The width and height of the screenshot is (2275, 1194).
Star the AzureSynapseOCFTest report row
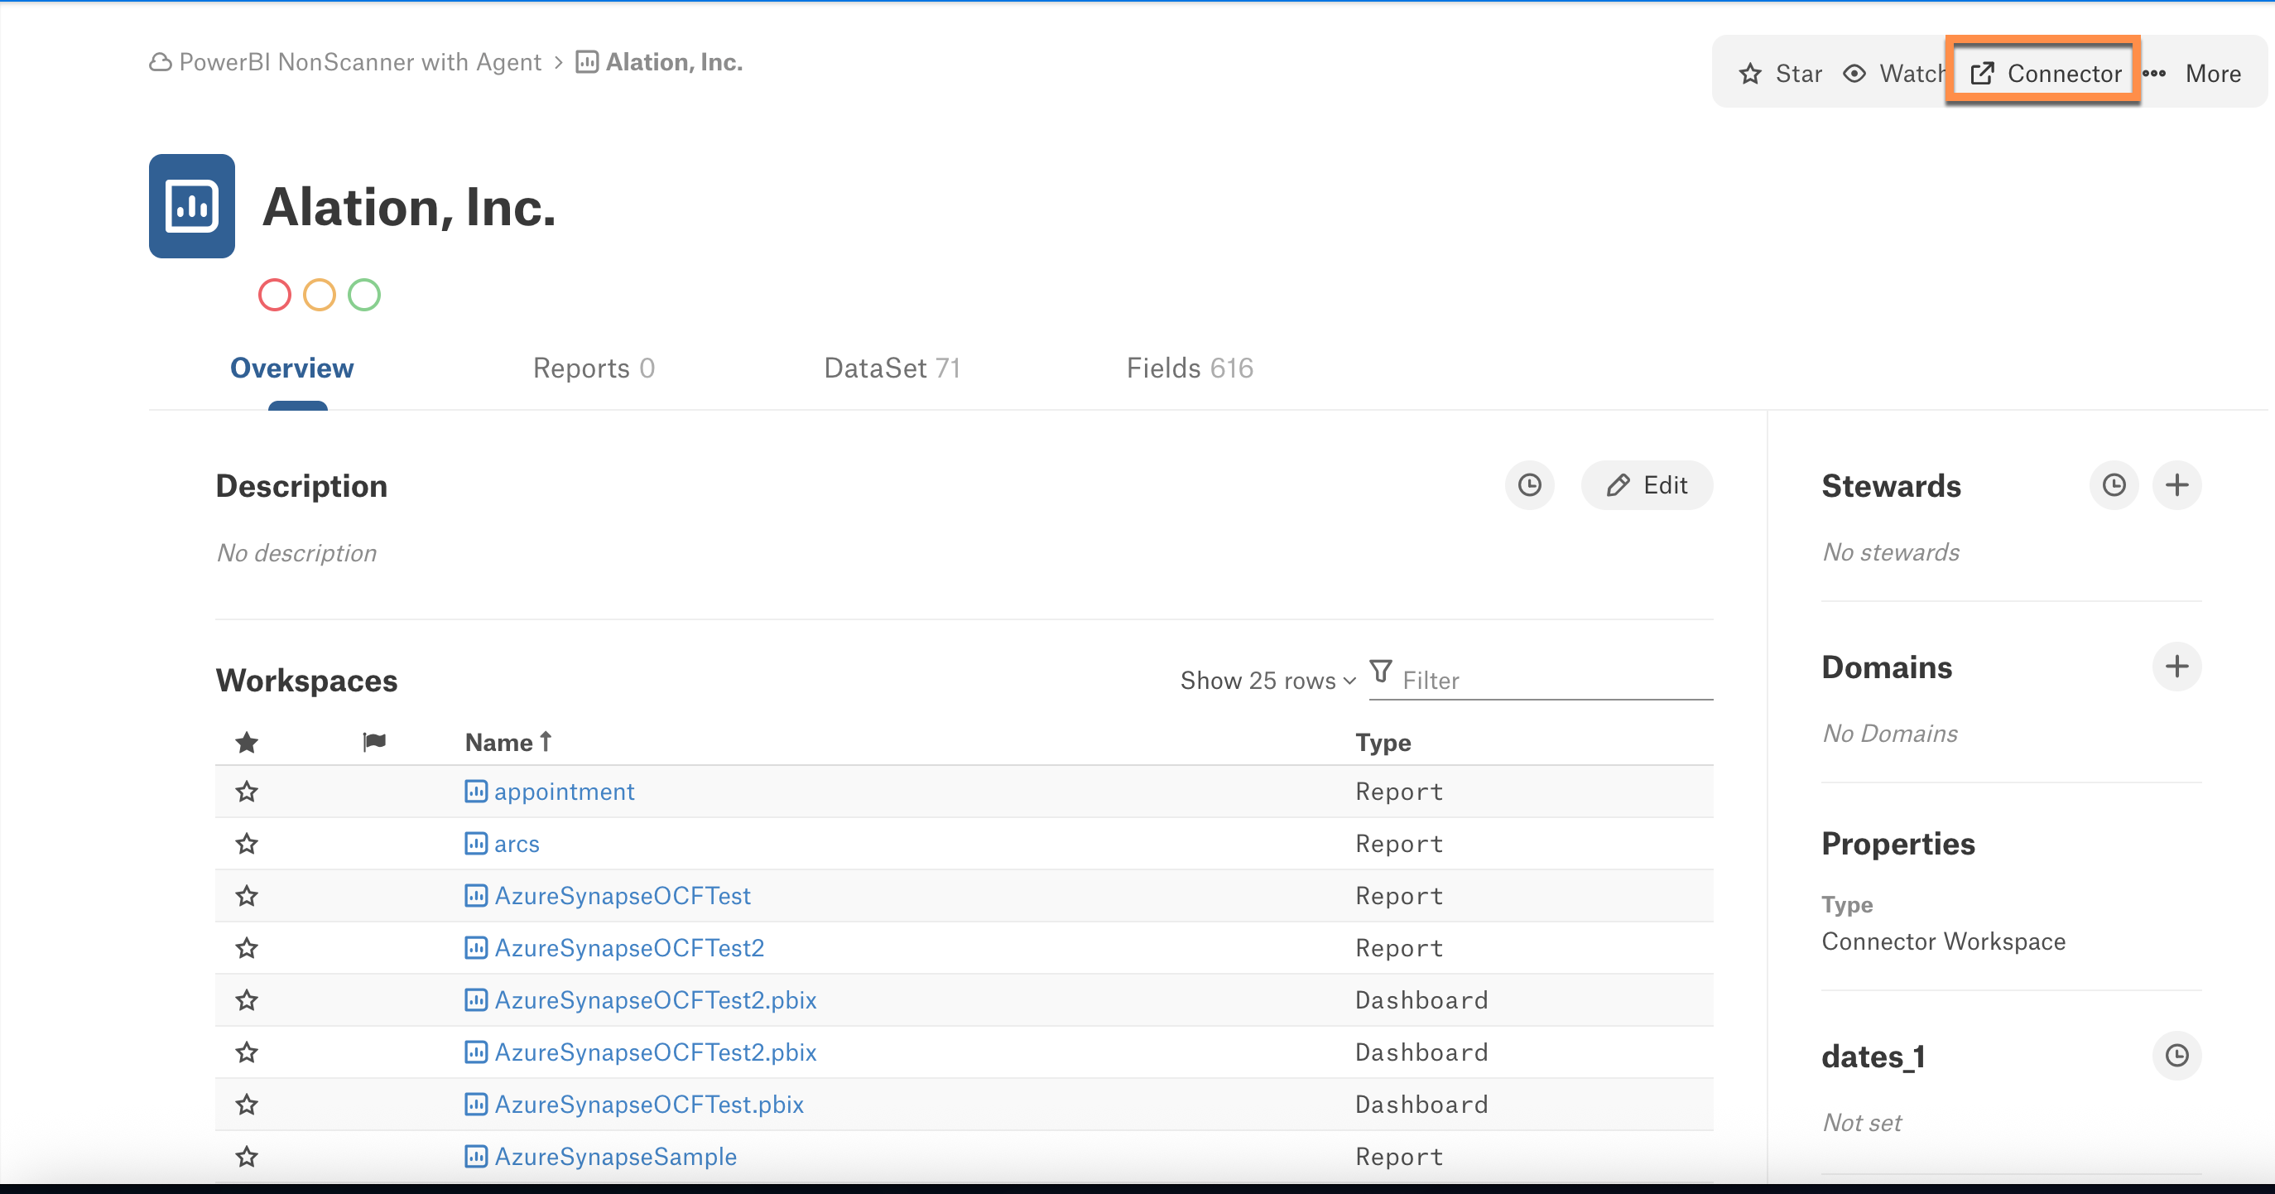click(x=248, y=896)
